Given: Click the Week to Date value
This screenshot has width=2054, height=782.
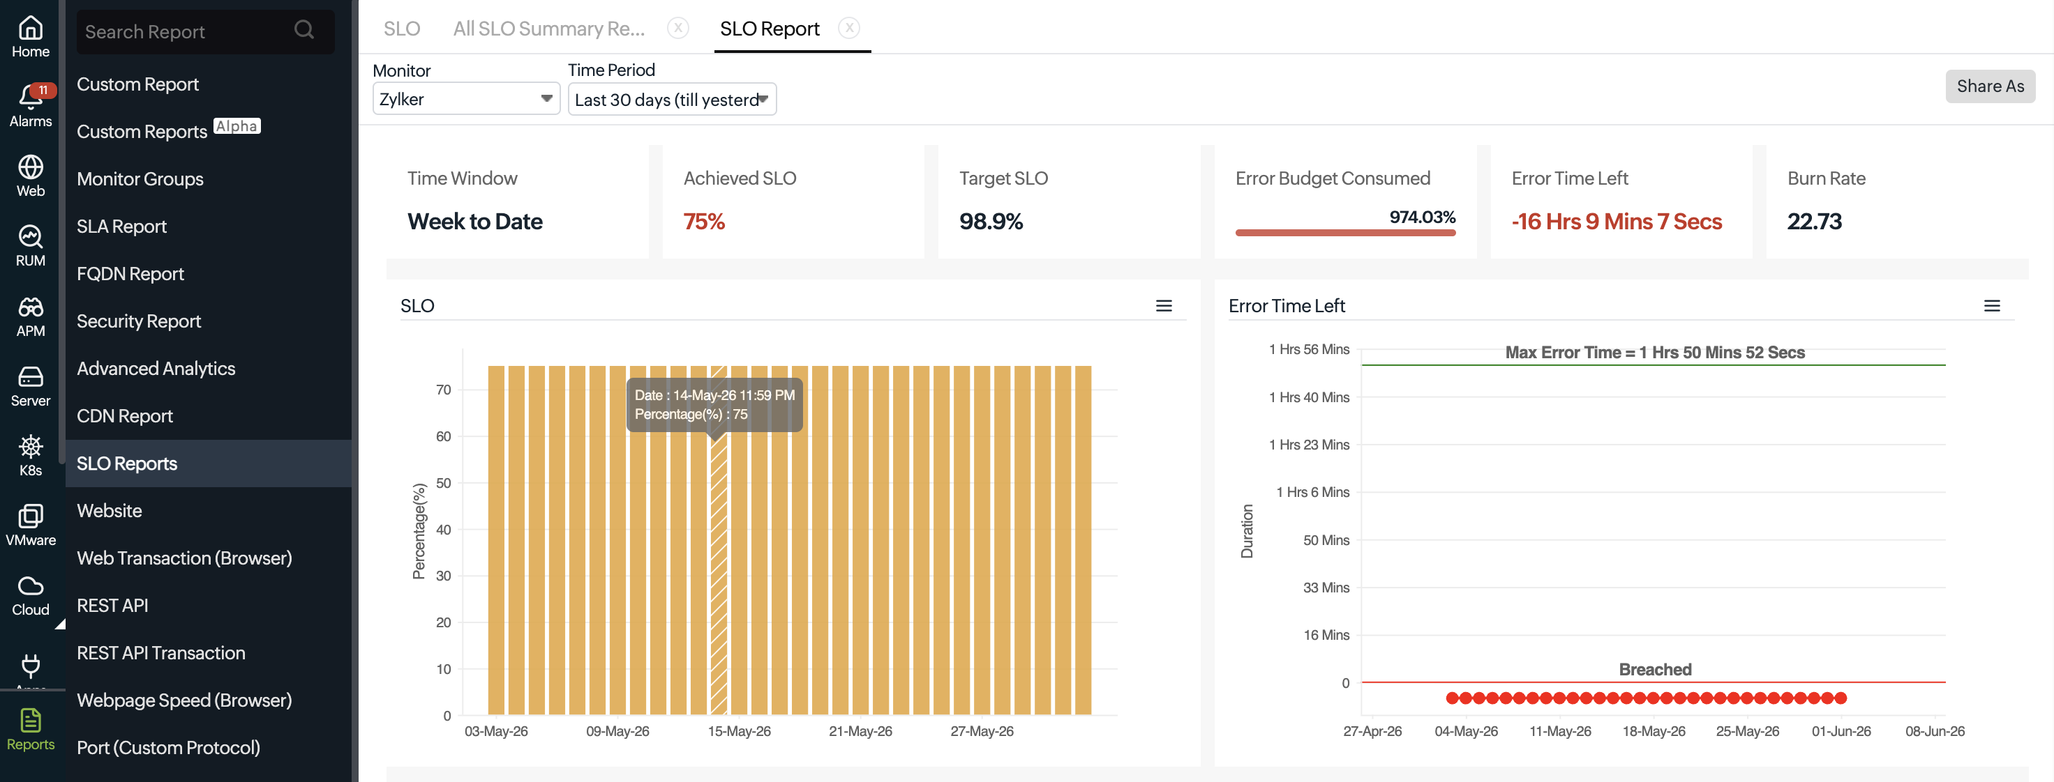Looking at the screenshot, I should click(x=474, y=222).
